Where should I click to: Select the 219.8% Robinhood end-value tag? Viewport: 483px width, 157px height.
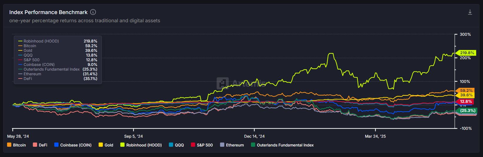click(466, 53)
